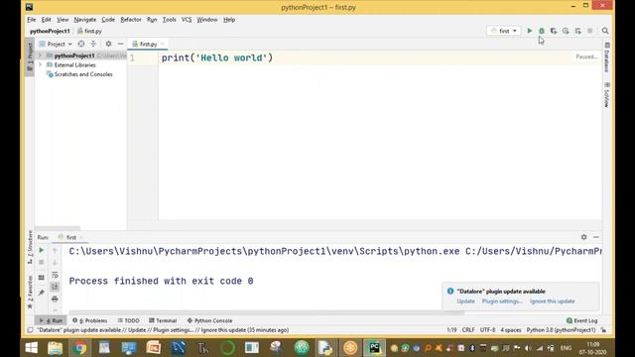Image resolution: width=635 pixels, height=357 pixels.
Task: Open line separator CRLF selector
Action: click(468, 330)
